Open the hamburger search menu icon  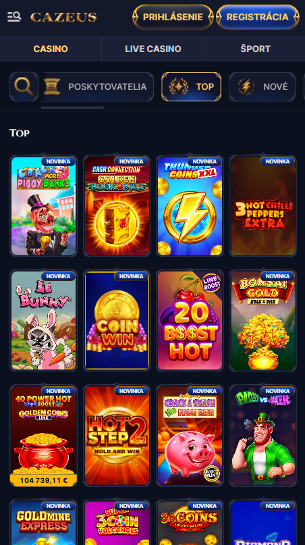point(14,17)
